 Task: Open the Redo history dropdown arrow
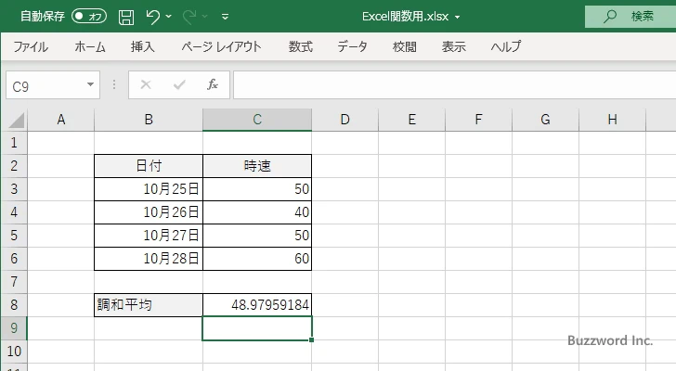[x=205, y=17]
